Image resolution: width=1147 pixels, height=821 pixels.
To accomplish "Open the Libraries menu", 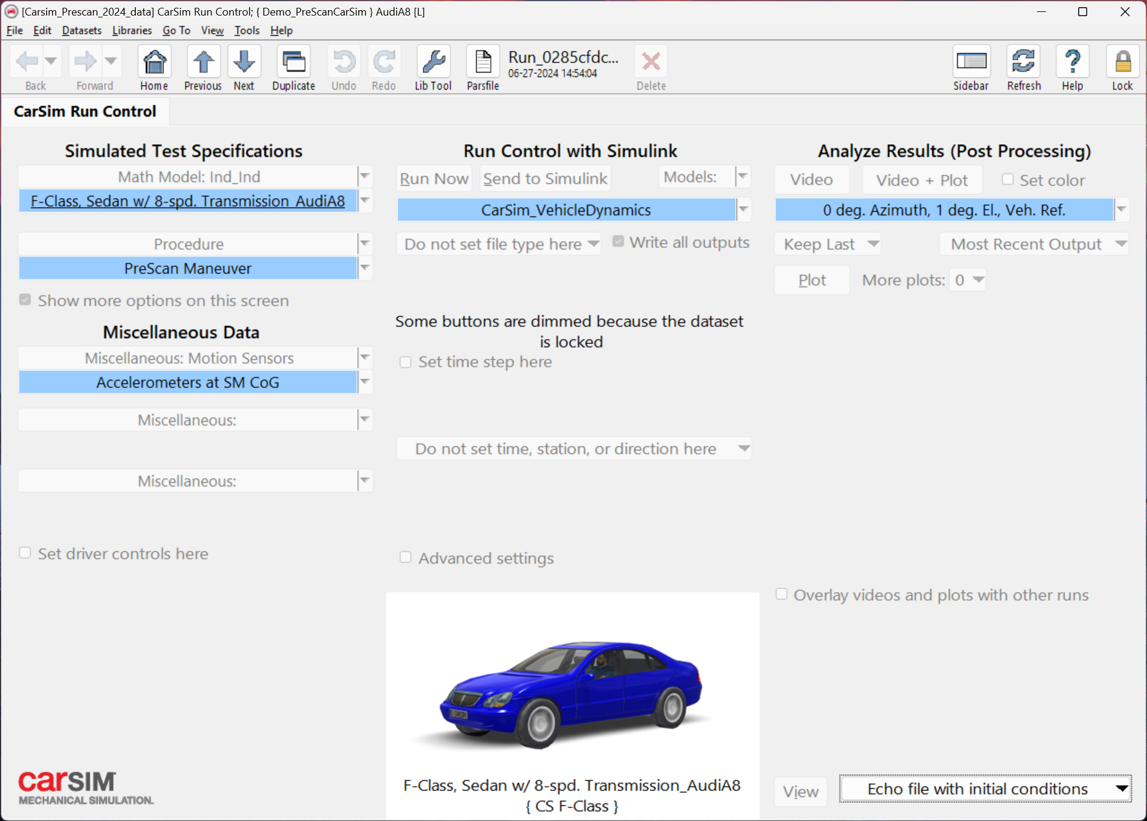I will pyautogui.click(x=132, y=31).
